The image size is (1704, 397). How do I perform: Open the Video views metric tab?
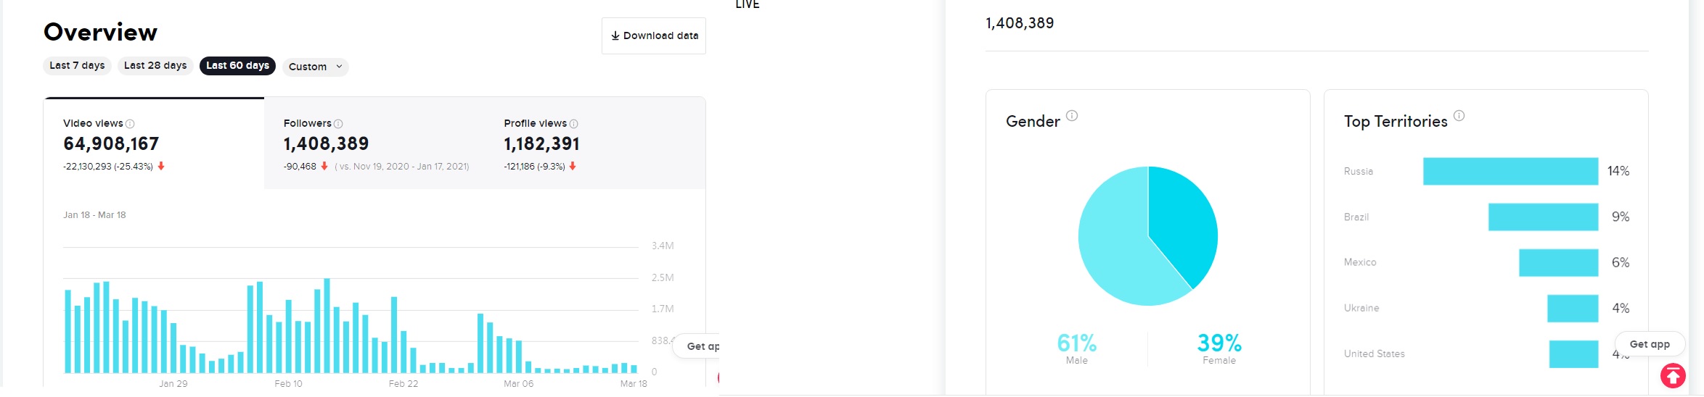154,143
